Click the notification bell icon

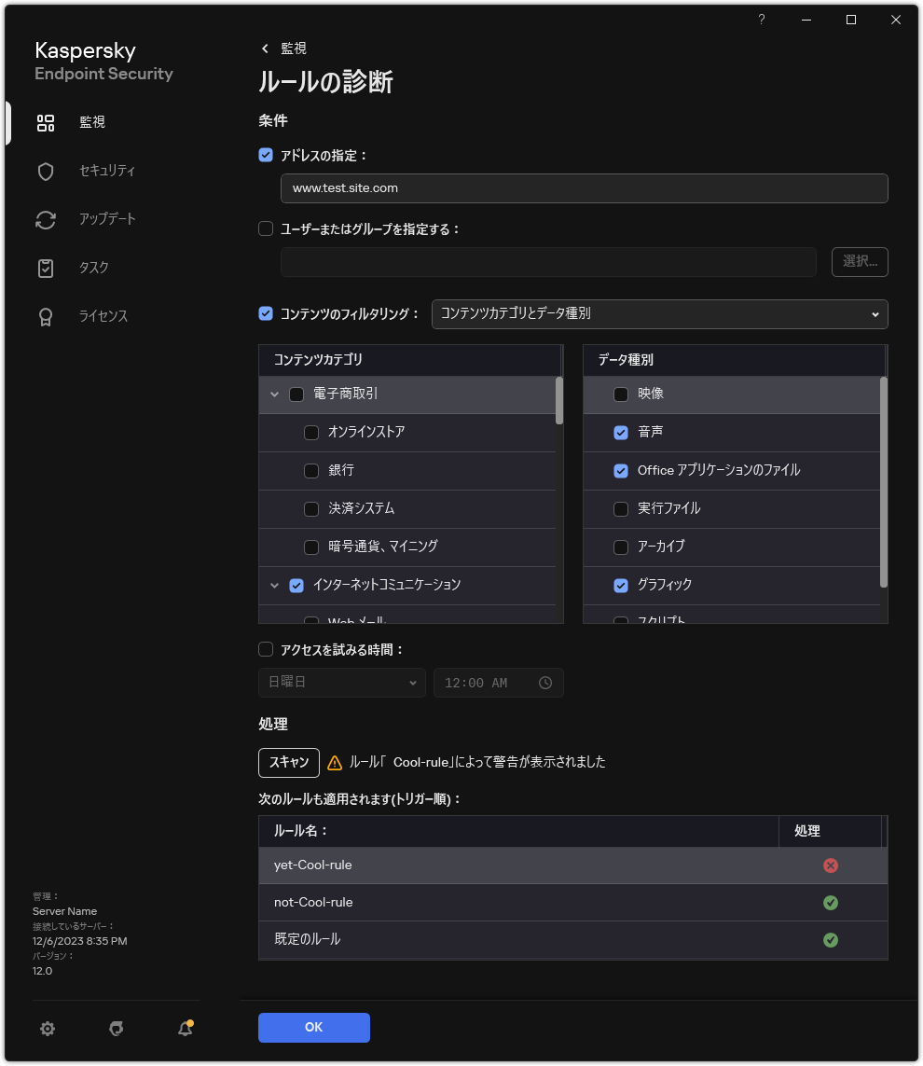(x=185, y=1028)
